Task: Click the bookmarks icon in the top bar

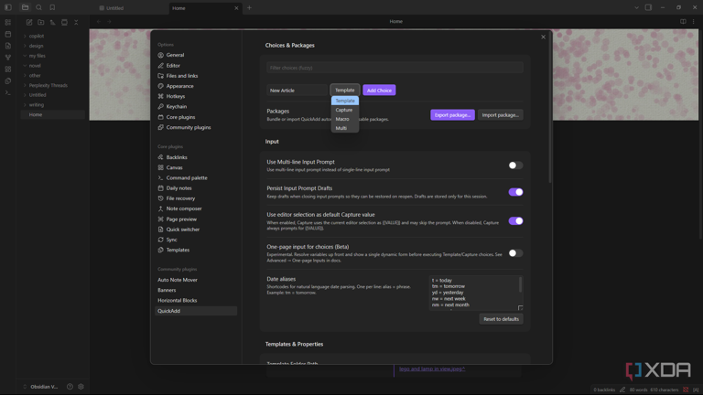Action: coord(52,7)
